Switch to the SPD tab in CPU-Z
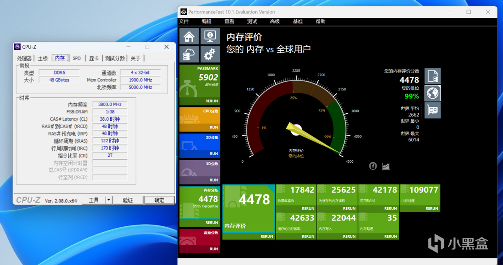 [x=77, y=58]
